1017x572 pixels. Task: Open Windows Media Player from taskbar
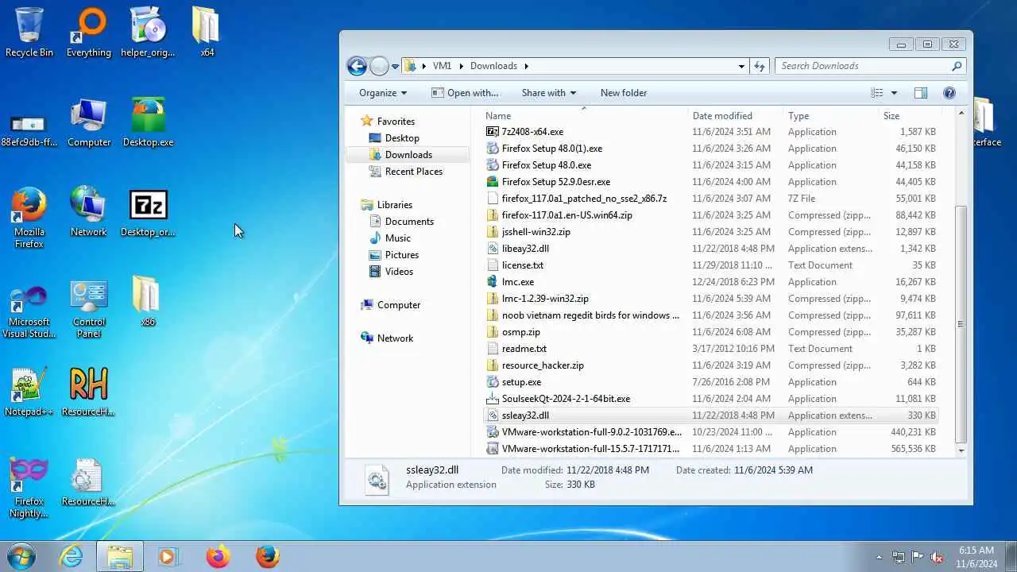[x=168, y=556]
